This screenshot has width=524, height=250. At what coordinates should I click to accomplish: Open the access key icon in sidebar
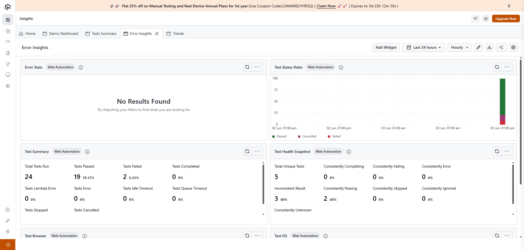8,221
